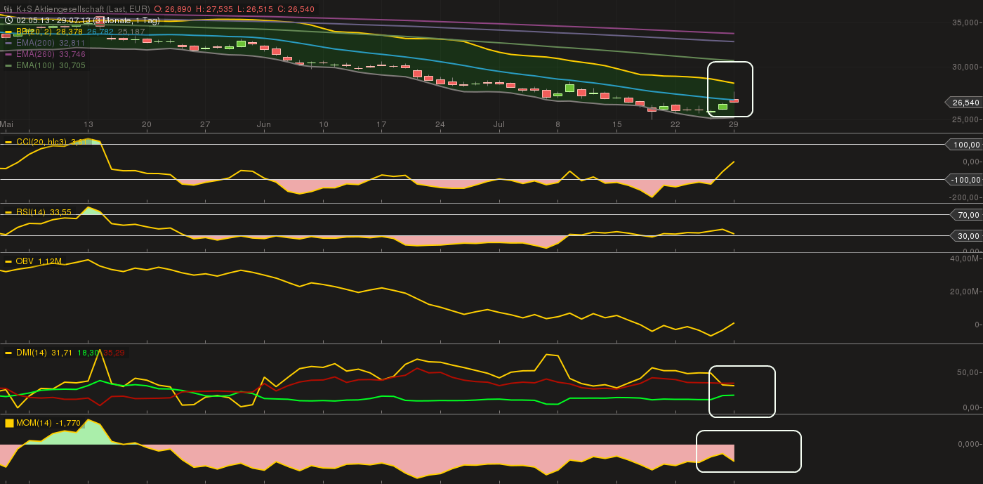Click the 50,00 label on the DMI axis
Image resolution: width=983 pixels, height=484 pixels.
(968, 372)
